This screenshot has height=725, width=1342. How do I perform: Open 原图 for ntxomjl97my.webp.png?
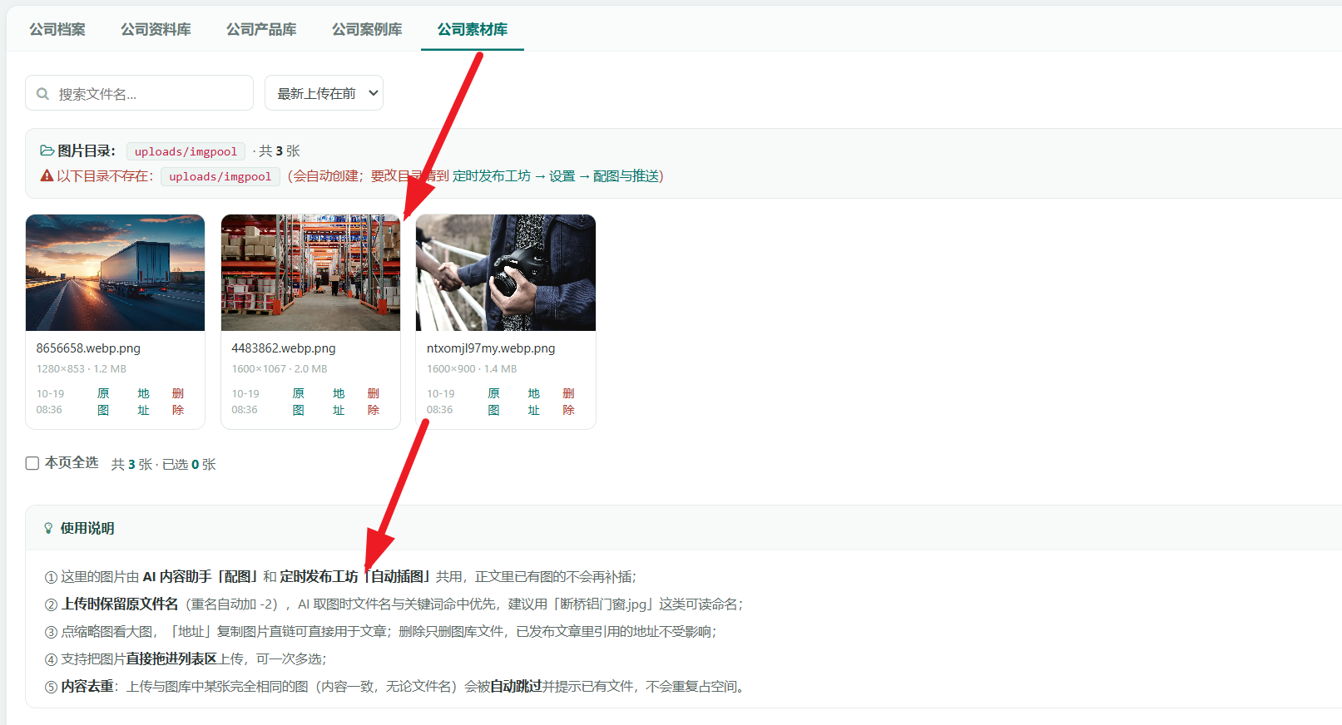(493, 402)
